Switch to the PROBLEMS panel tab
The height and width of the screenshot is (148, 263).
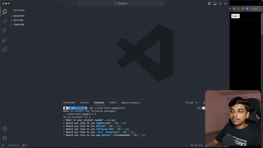point(69,103)
